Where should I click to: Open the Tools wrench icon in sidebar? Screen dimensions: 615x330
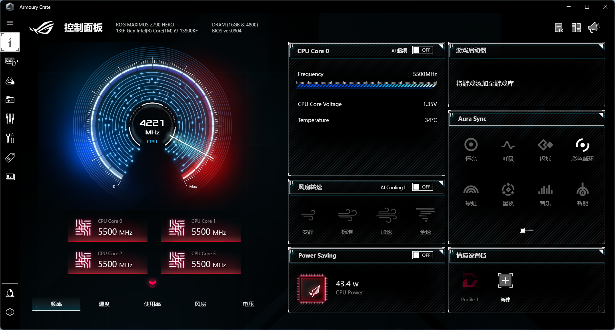coord(10,138)
